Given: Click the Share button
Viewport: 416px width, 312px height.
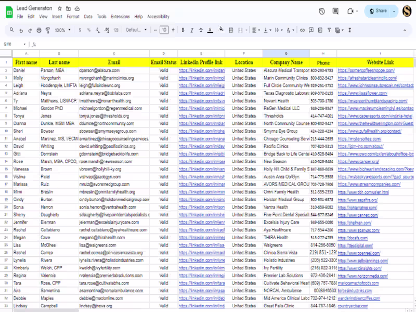Looking at the screenshot, I should coord(378,11).
